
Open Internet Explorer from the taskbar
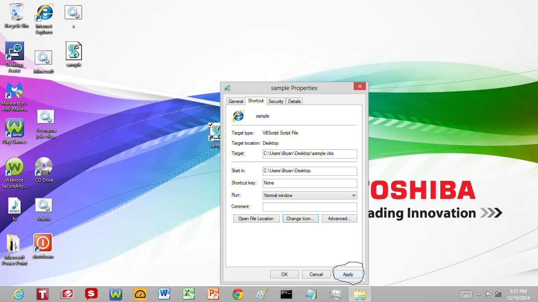pos(18,294)
